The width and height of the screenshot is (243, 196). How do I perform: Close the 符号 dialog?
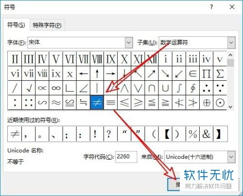click(232, 7)
